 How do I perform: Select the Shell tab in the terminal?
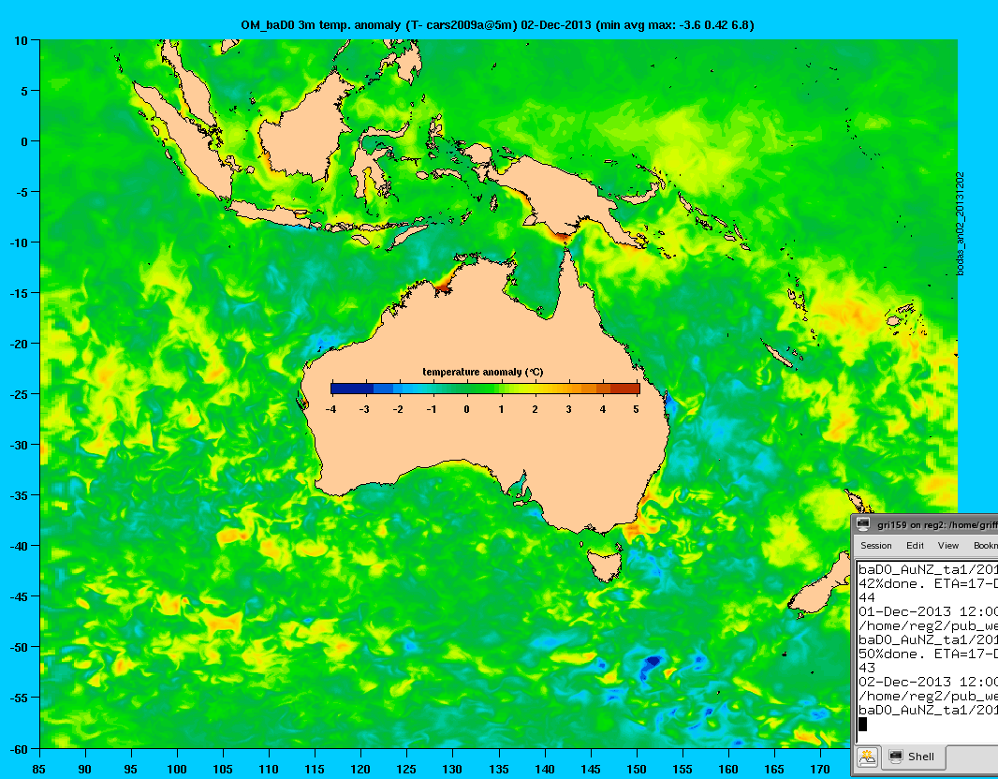(914, 757)
